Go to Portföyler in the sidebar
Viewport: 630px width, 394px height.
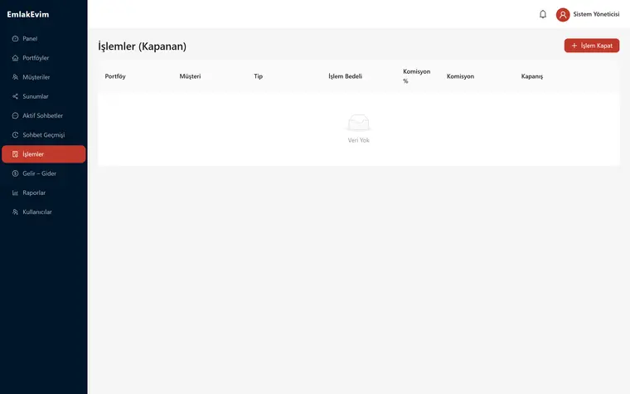coord(44,58)
